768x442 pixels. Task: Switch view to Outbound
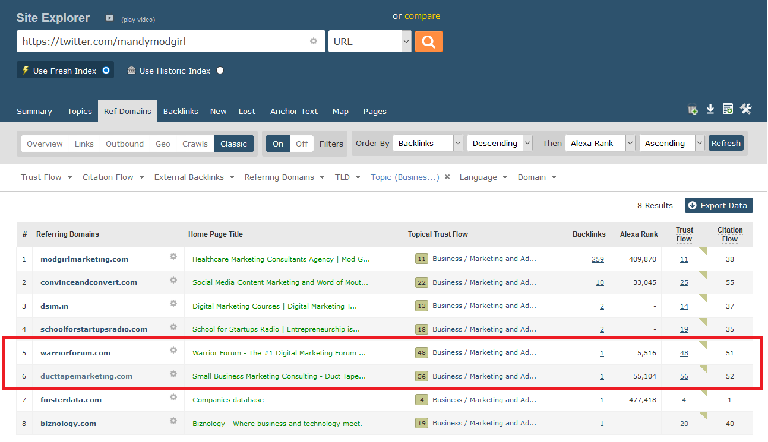tap(125, 144)
